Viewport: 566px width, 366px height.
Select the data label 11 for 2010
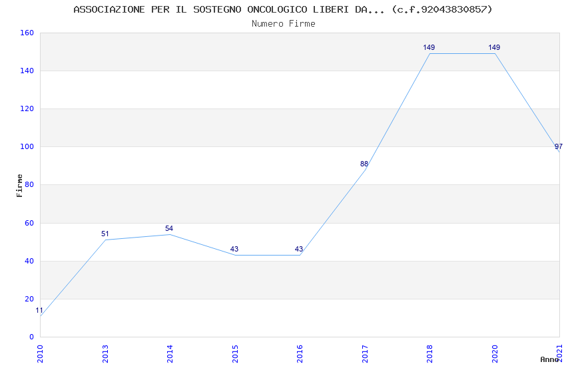click(39, 311)
